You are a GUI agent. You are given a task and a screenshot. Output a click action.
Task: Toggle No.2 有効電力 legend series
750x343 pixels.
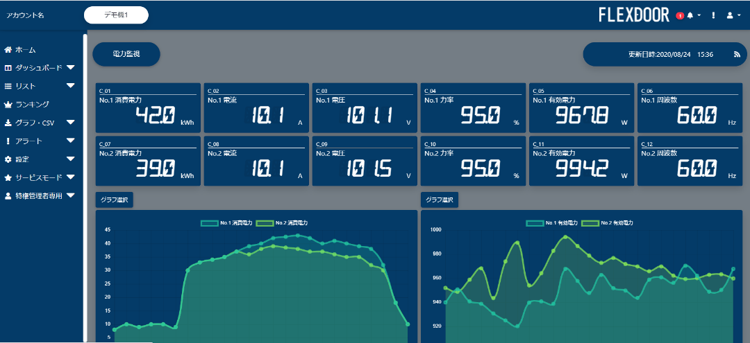608,223
